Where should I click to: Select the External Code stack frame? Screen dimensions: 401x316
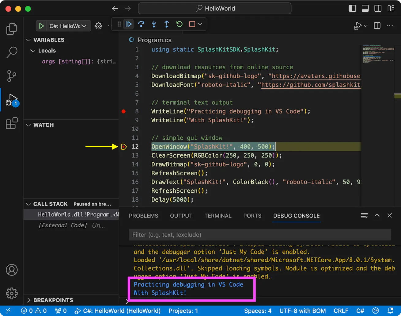(71, 225)
